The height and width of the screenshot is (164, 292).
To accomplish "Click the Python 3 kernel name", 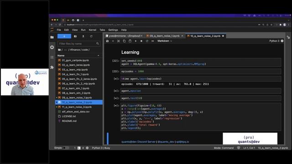I will [x=274, y=41].
